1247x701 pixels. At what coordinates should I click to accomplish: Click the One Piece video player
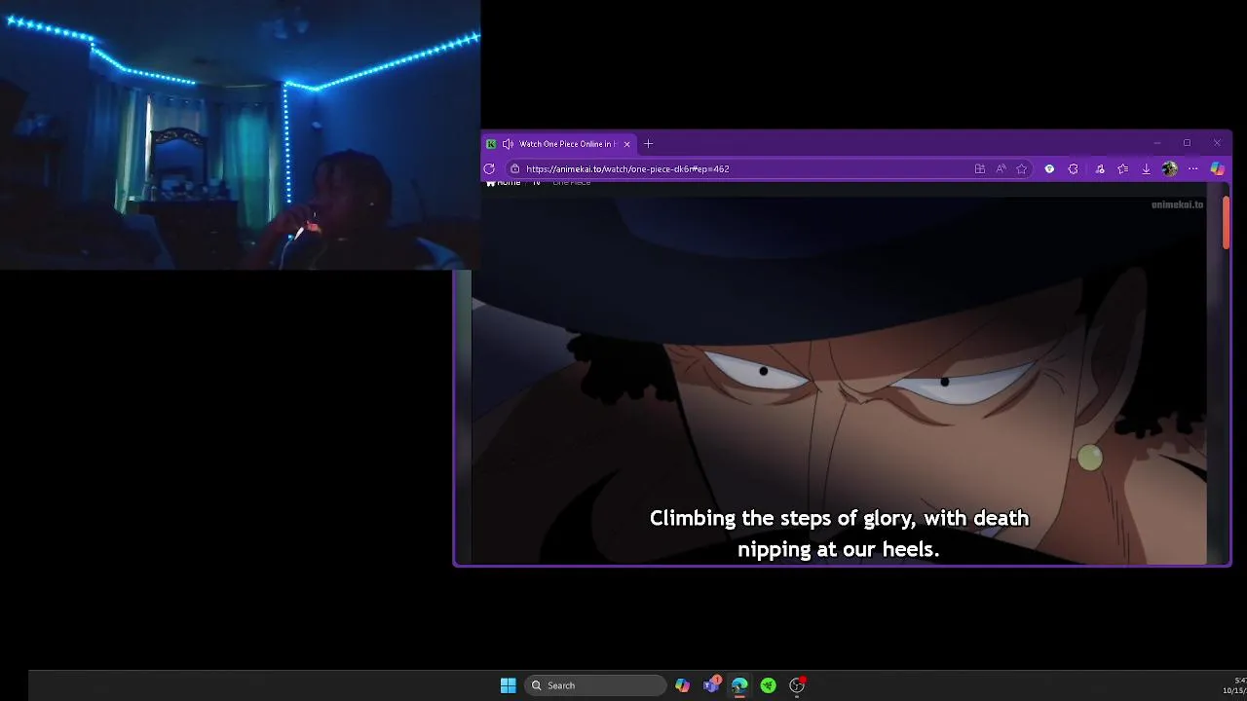click(839, 380)
